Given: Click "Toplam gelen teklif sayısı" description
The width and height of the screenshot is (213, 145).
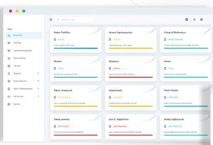Looking at the screenshot, I should 64,45.
